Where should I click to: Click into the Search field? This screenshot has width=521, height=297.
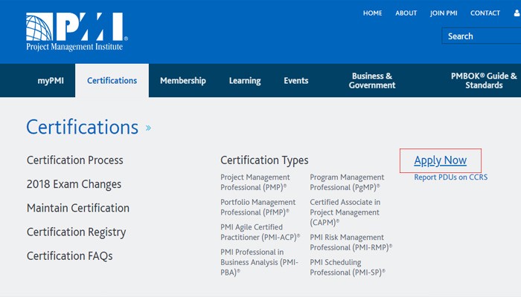coord(481,36)
